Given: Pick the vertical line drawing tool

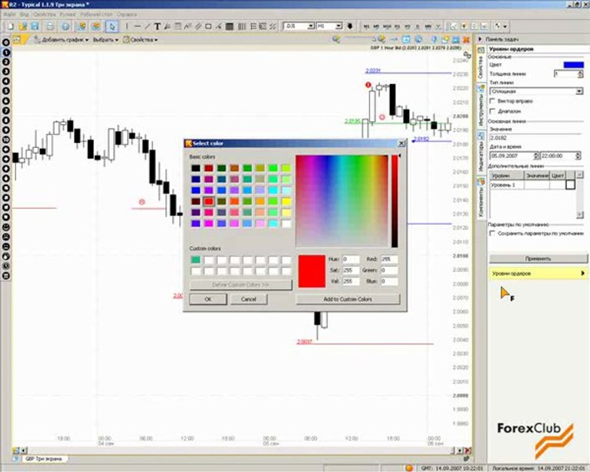Looking at the screenshot, I should point(127,26).
